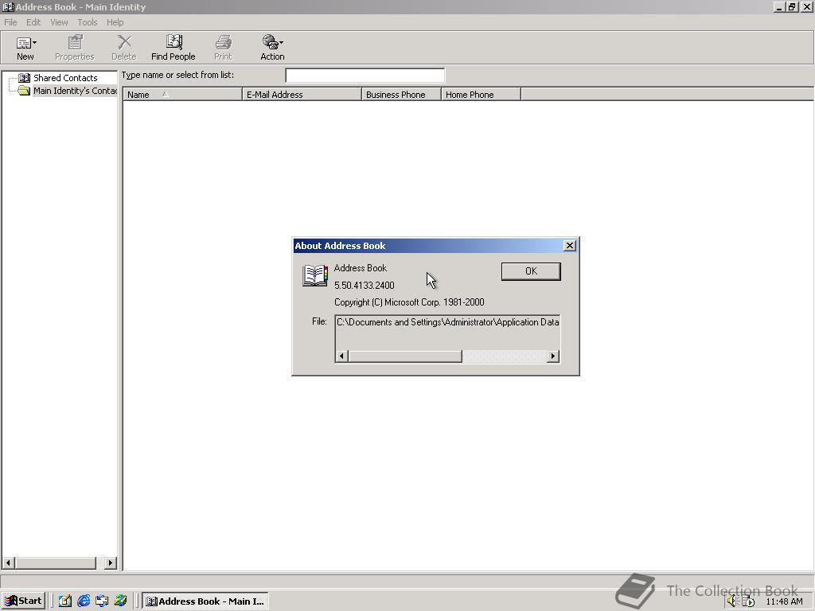Screen dimensions: 815x611
Task: Sort by the Business Phone column header
Action: (401, 95)
